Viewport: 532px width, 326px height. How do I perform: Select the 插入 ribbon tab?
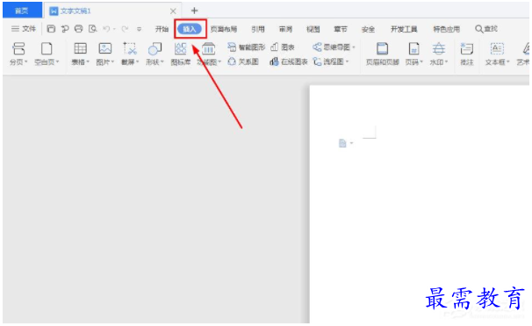click(x=190, y=29)
